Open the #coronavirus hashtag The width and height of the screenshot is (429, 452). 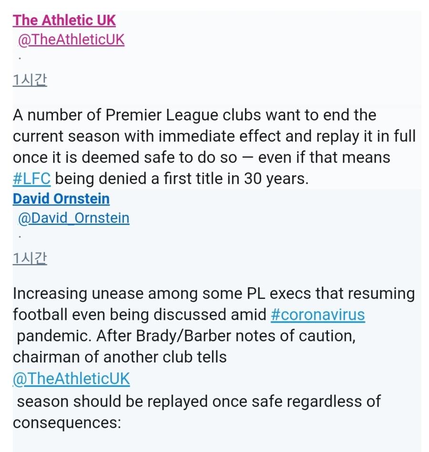pyautogui.click(x=318, y=314)
